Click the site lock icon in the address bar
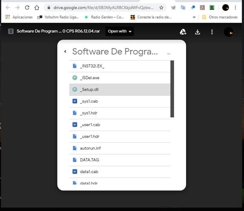This screenshot has height=211, width=244. point(49,7)
